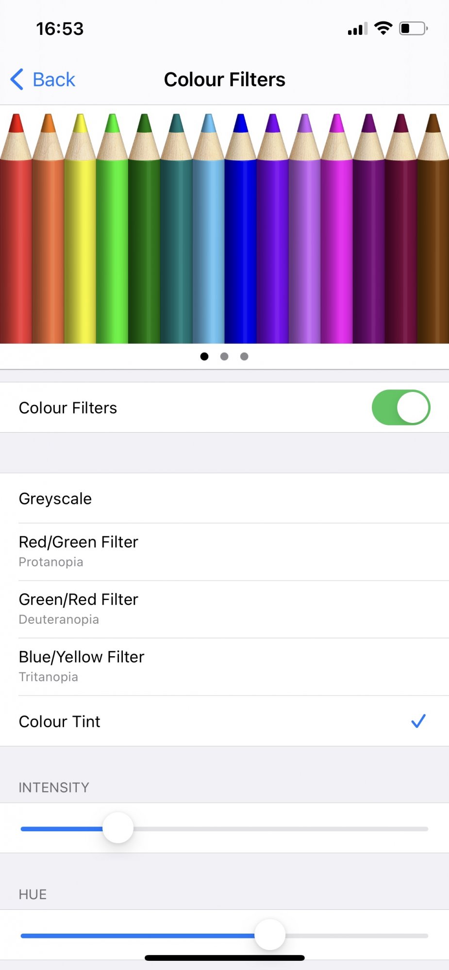This screenshot has height=970, width=449.
Task: Tap the red pencil in preview
Action: click(x=16, y=228)
